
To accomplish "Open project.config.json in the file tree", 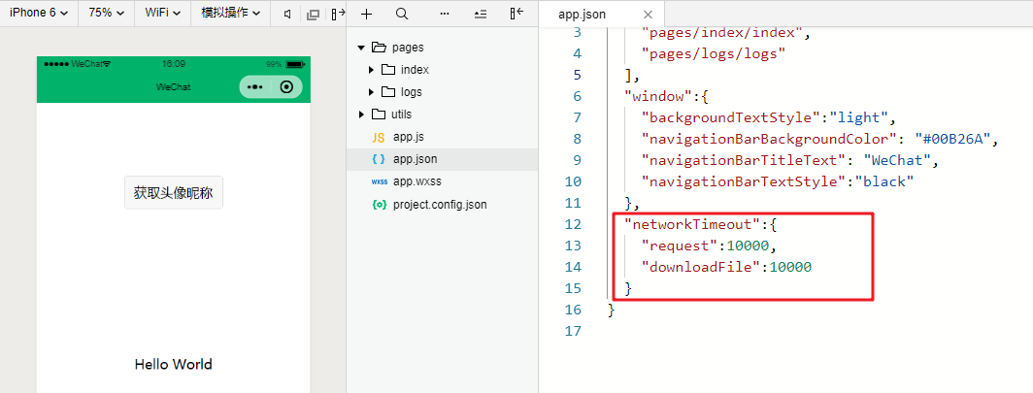I will (442, 204).
